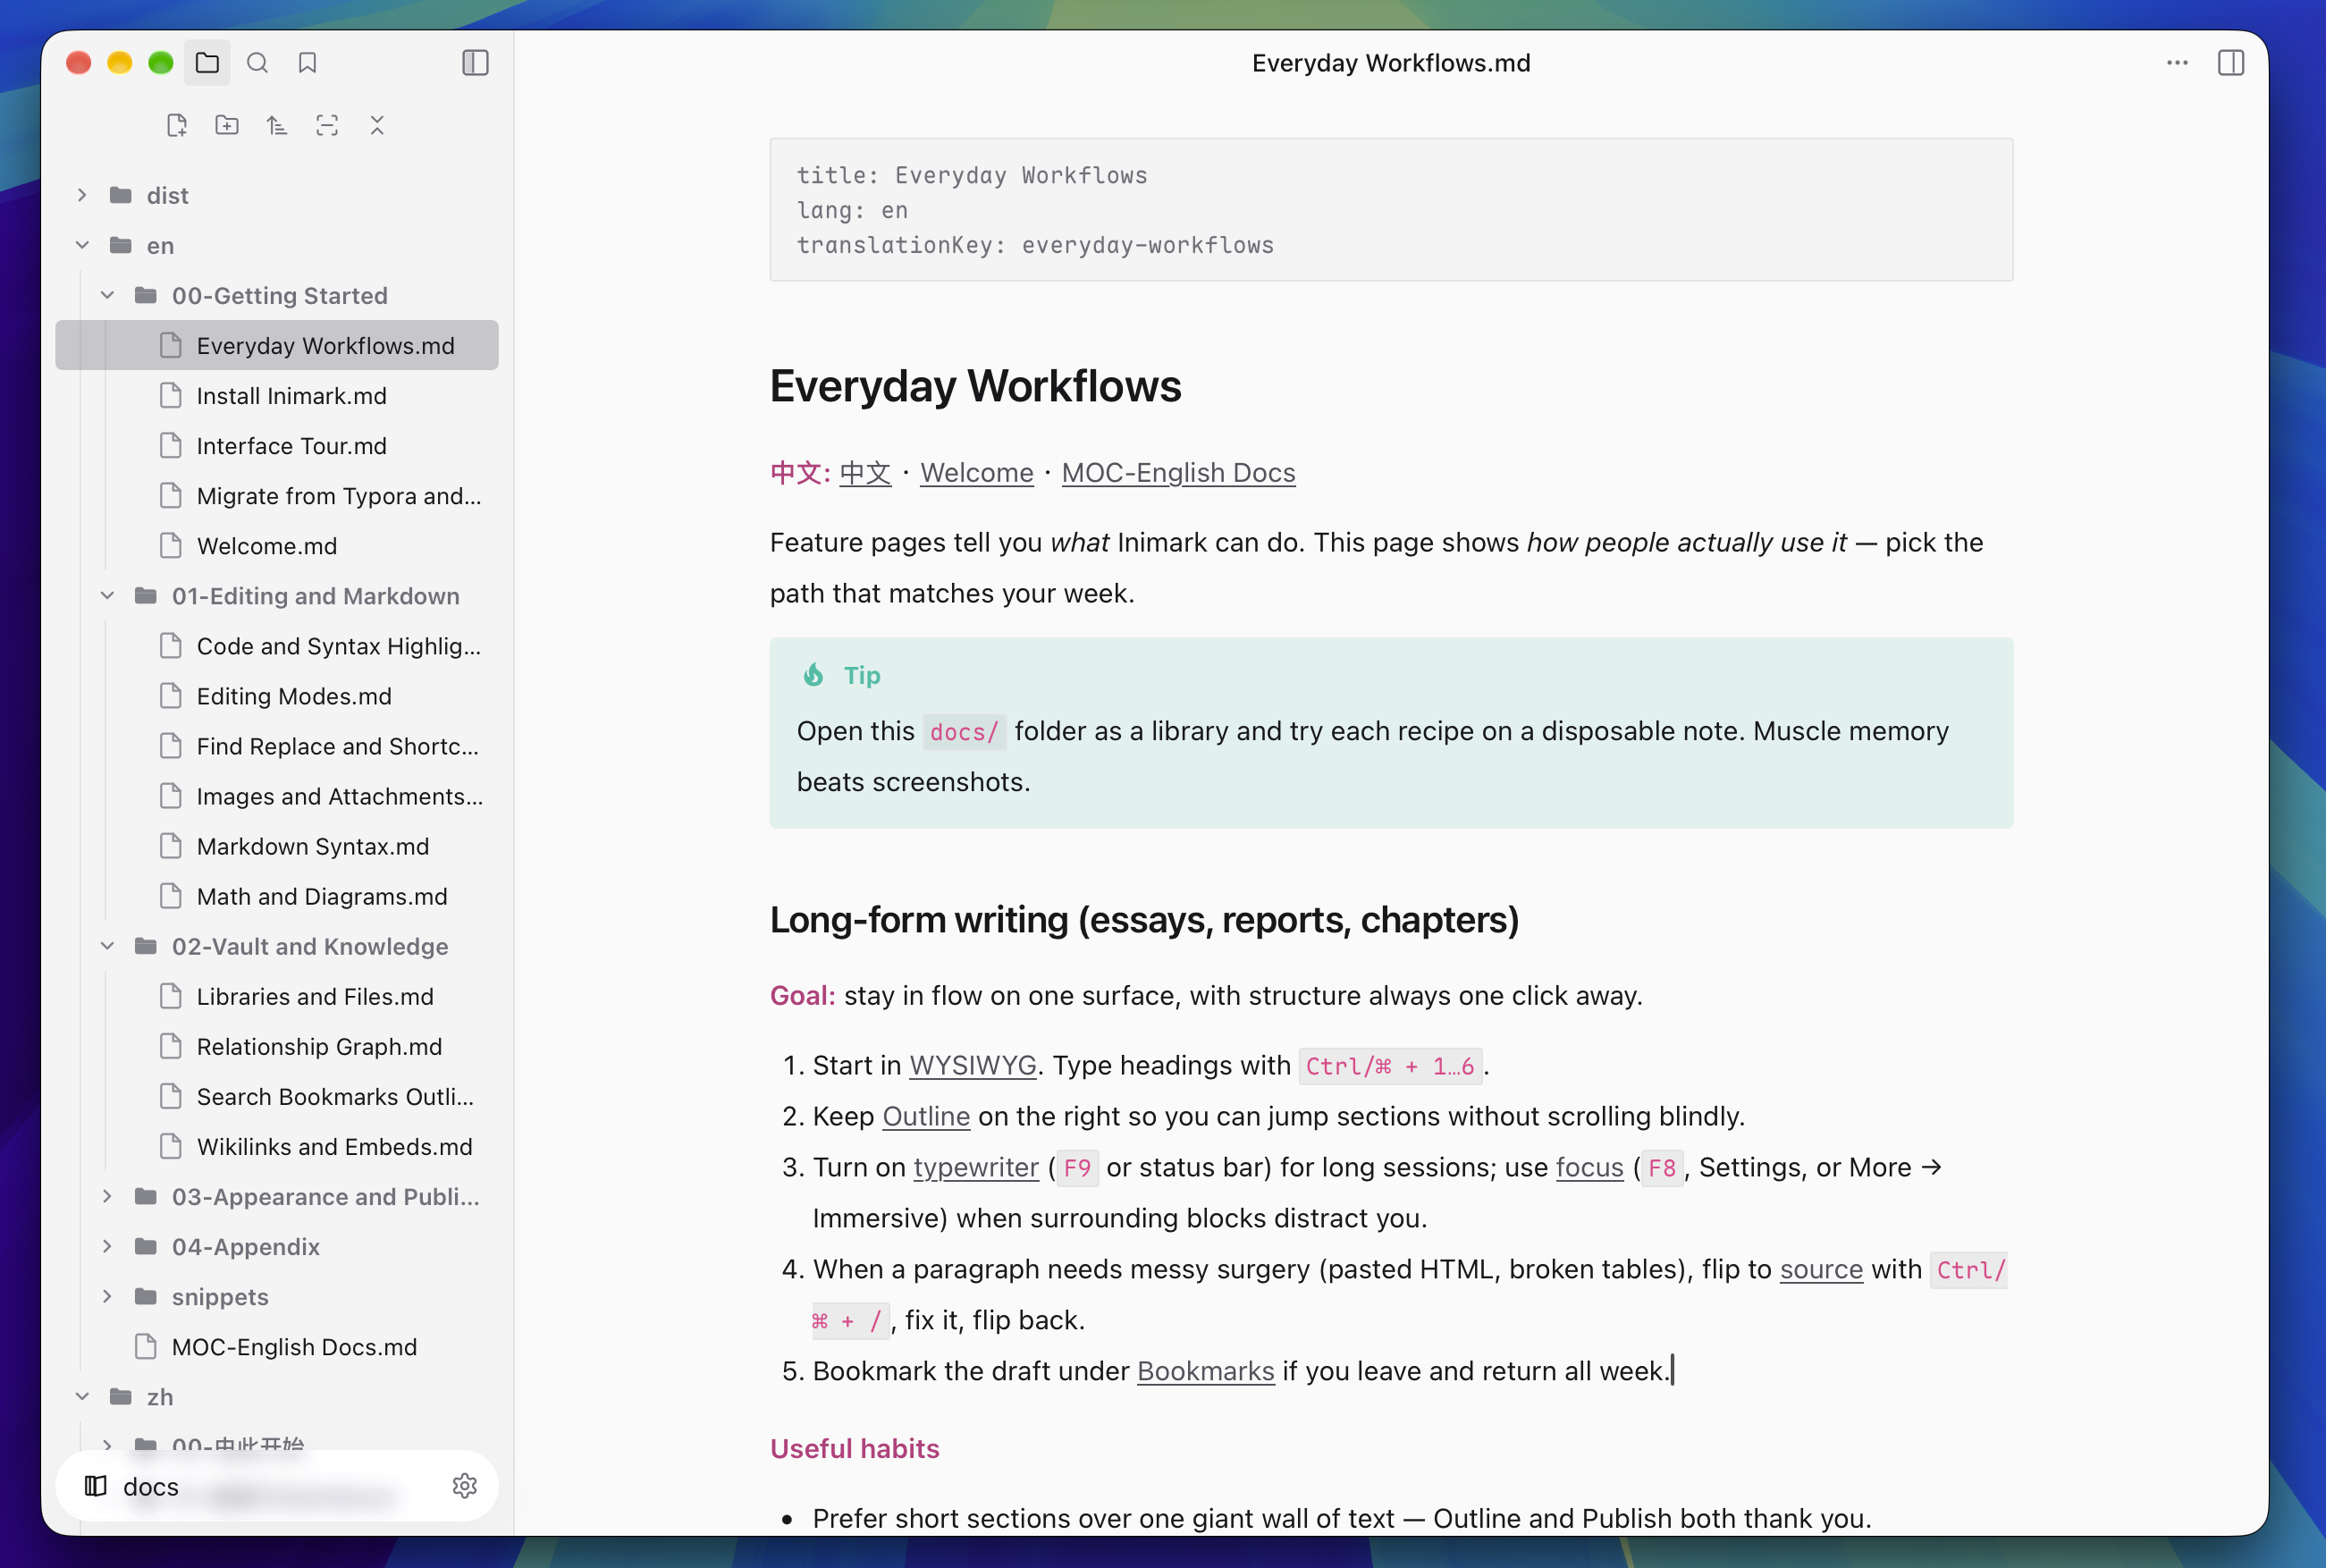Change the file sort order
Screen dimensions: 2326x1568
click(x=277, y=125)
